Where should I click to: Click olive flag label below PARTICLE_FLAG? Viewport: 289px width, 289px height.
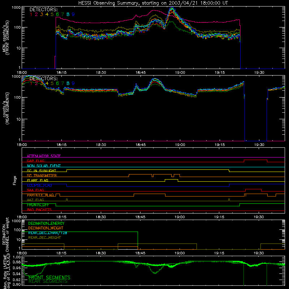click(35, 200)
